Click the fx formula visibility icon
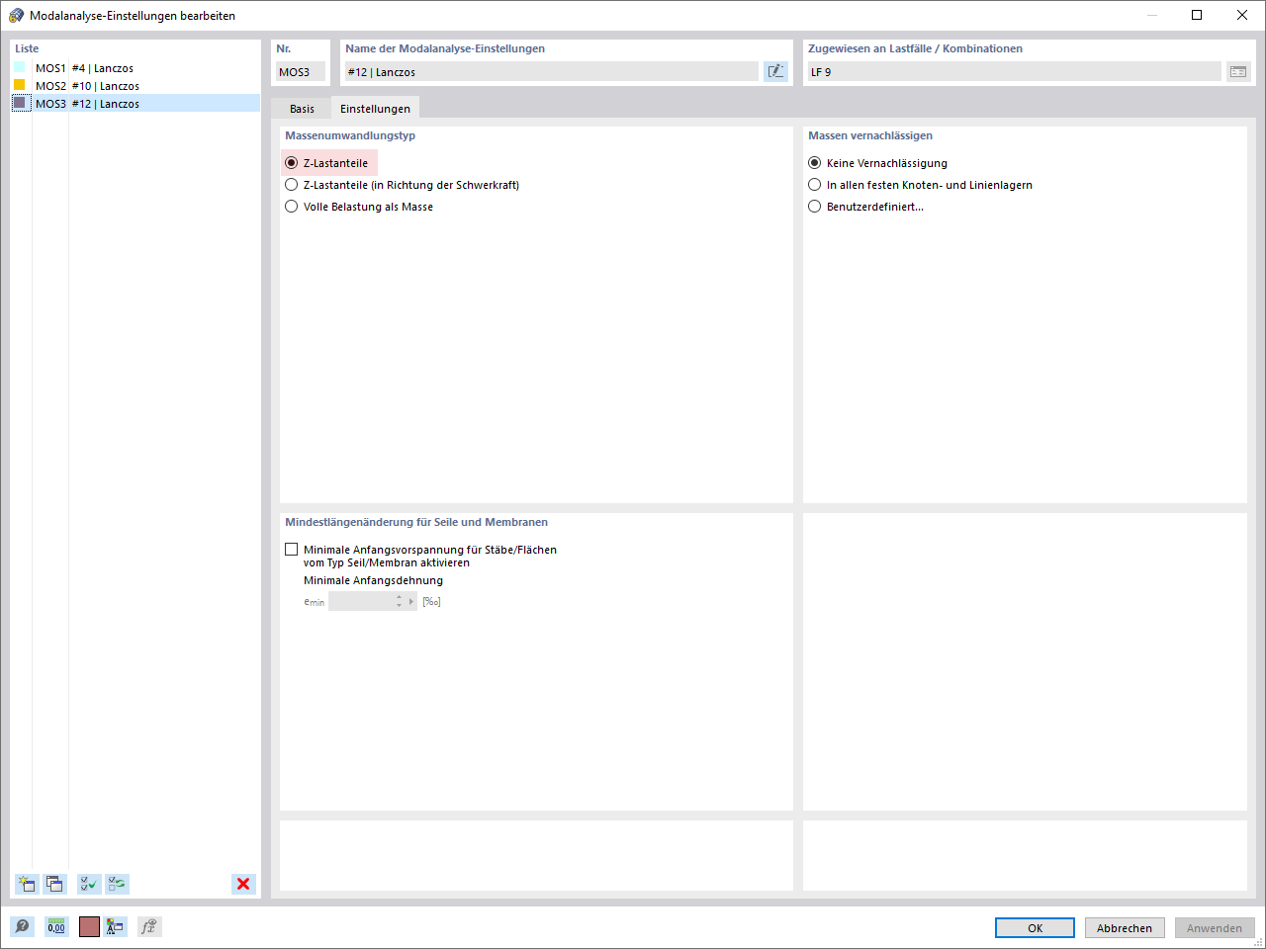 tap(149, 926)
